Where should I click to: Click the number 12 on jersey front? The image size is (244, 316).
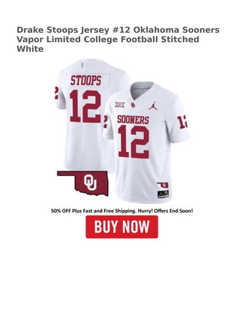134,142
